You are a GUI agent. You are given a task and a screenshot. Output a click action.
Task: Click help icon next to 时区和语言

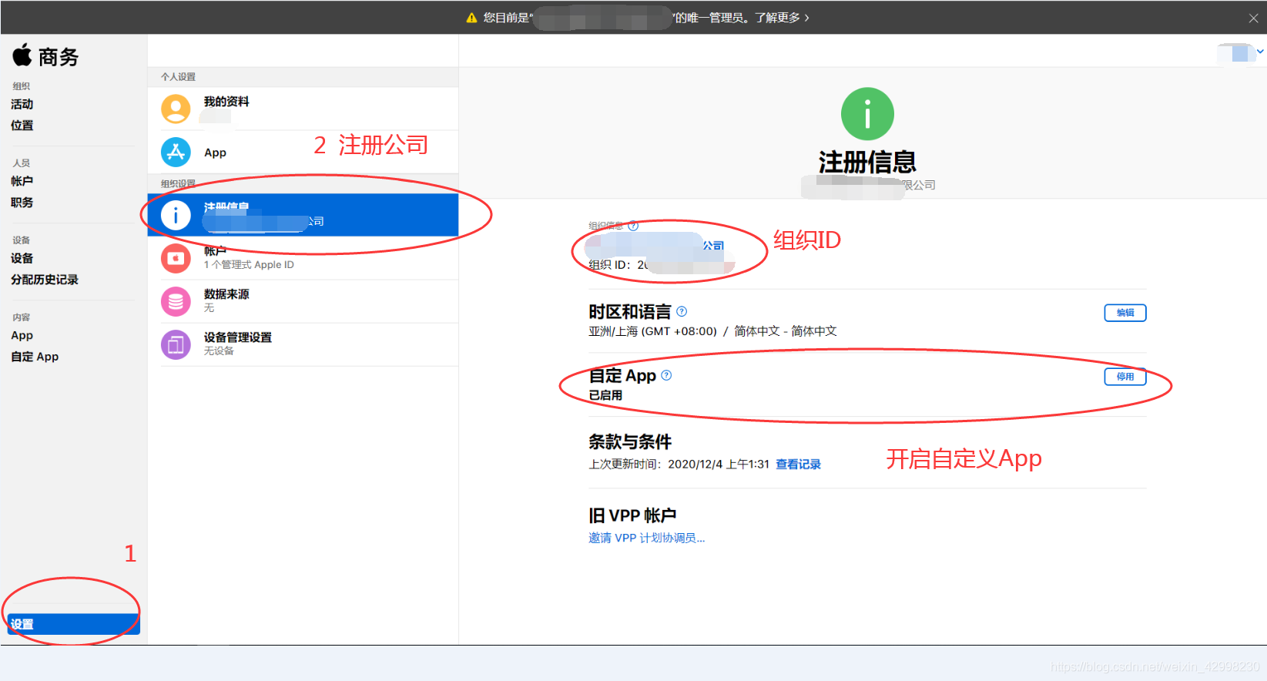(x=682, y=311)
